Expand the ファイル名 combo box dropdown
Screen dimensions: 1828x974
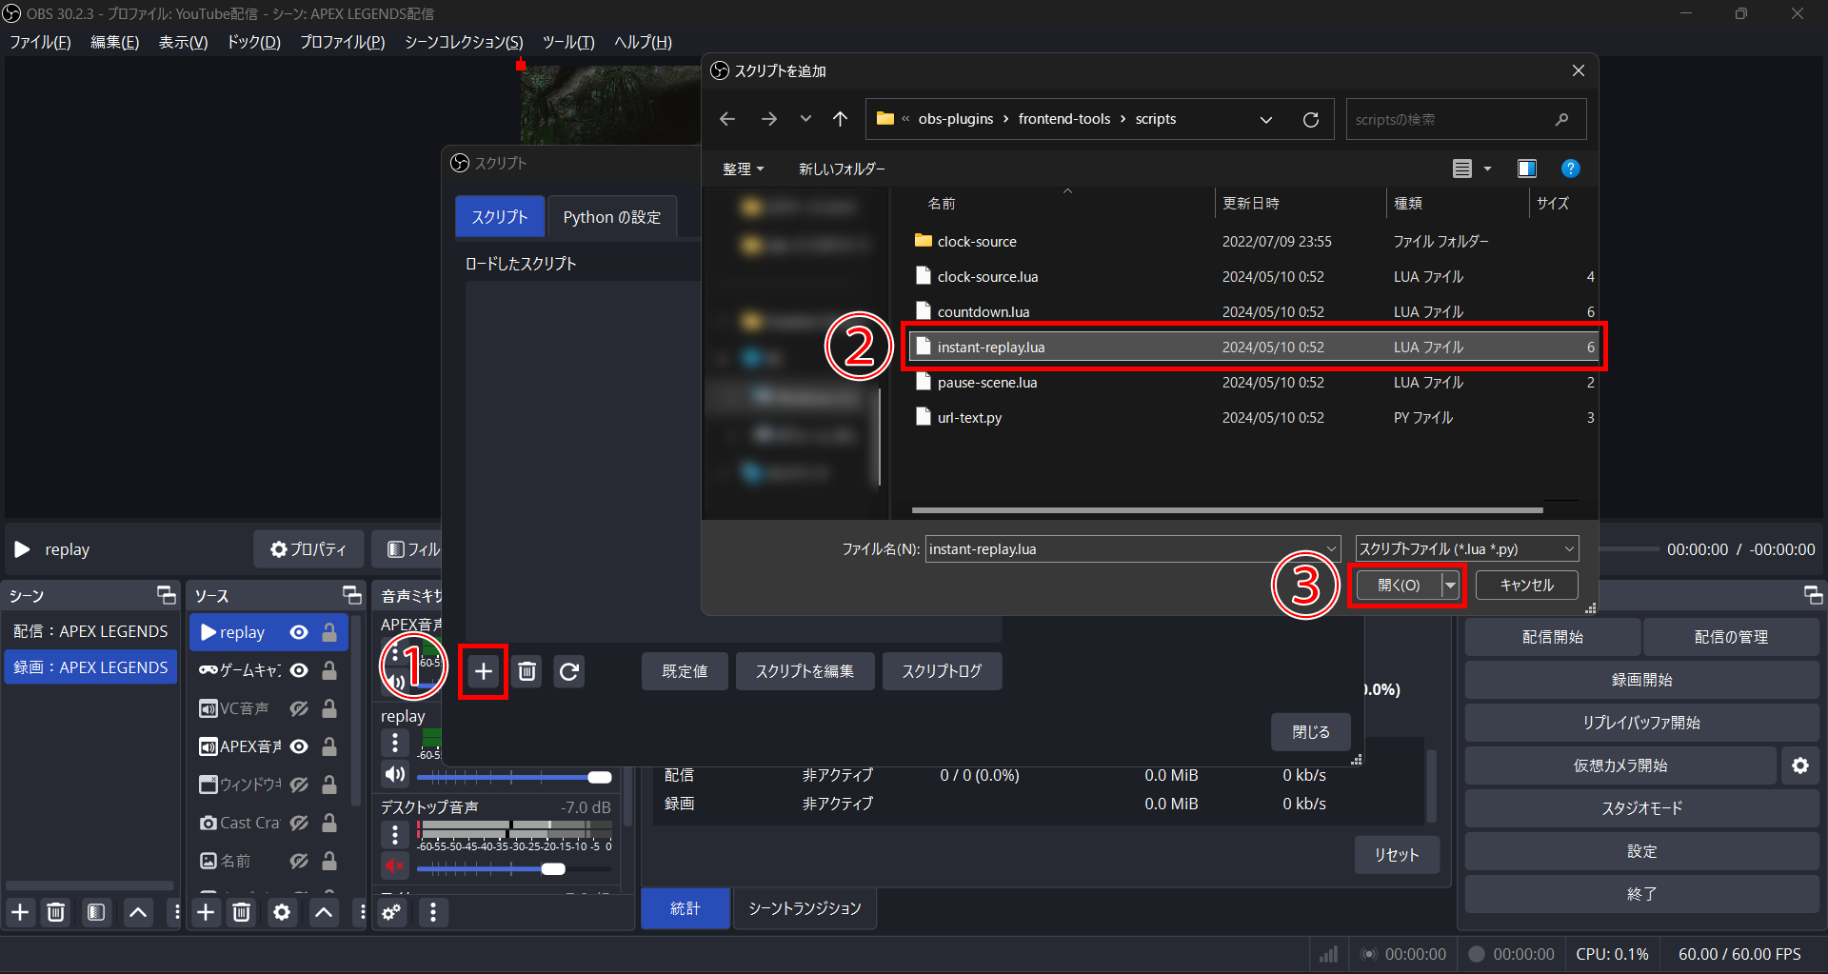pyautogui.click(x=1331, y=549)
